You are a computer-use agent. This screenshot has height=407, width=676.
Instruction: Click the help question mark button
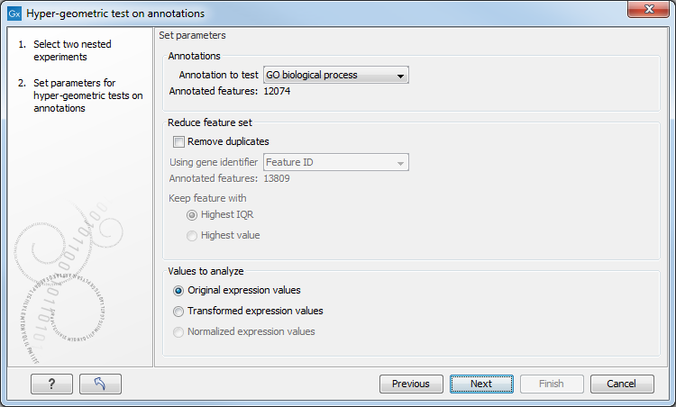[51, 384]
